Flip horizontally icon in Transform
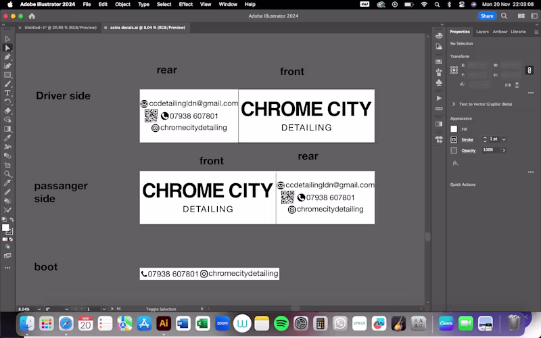The image size is (541, 338). coord(508,85)
